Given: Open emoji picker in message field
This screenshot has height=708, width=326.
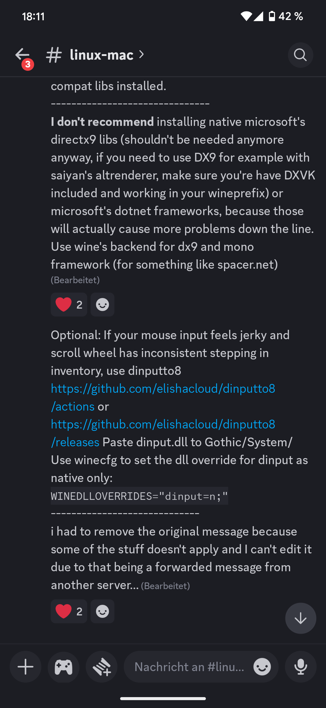Looking at the screenshot, I should click(262, 667).
